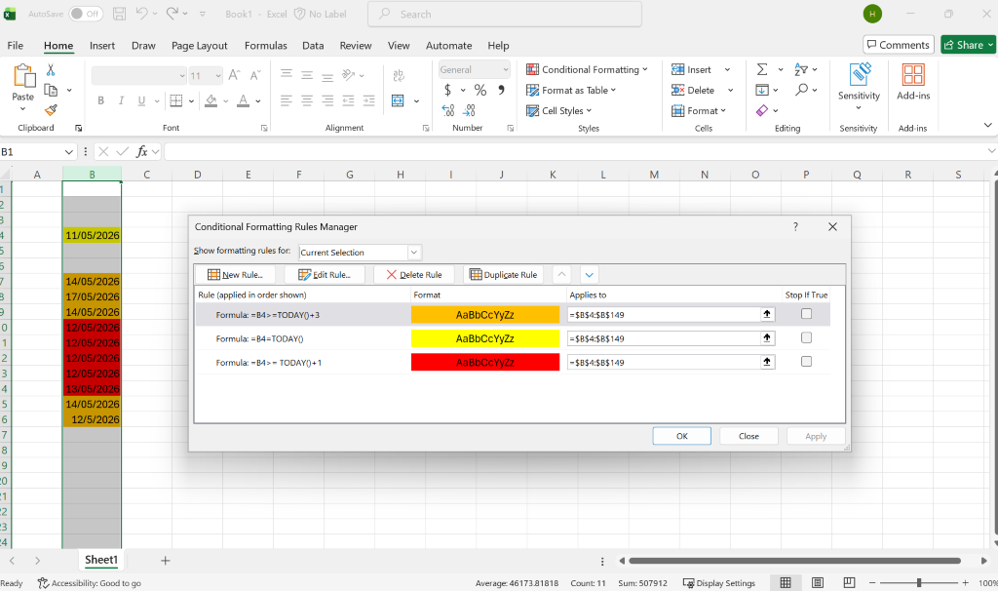Click the zoom slider handle
Viewport: 998px width, 591px height.
pos(918,583)
